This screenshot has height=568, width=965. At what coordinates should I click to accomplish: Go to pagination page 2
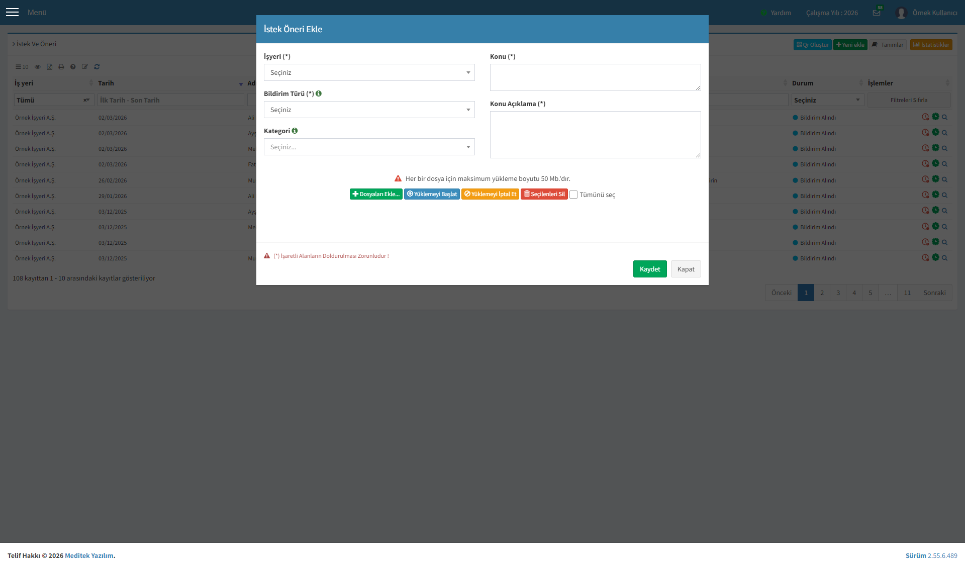tap(822, 293)
